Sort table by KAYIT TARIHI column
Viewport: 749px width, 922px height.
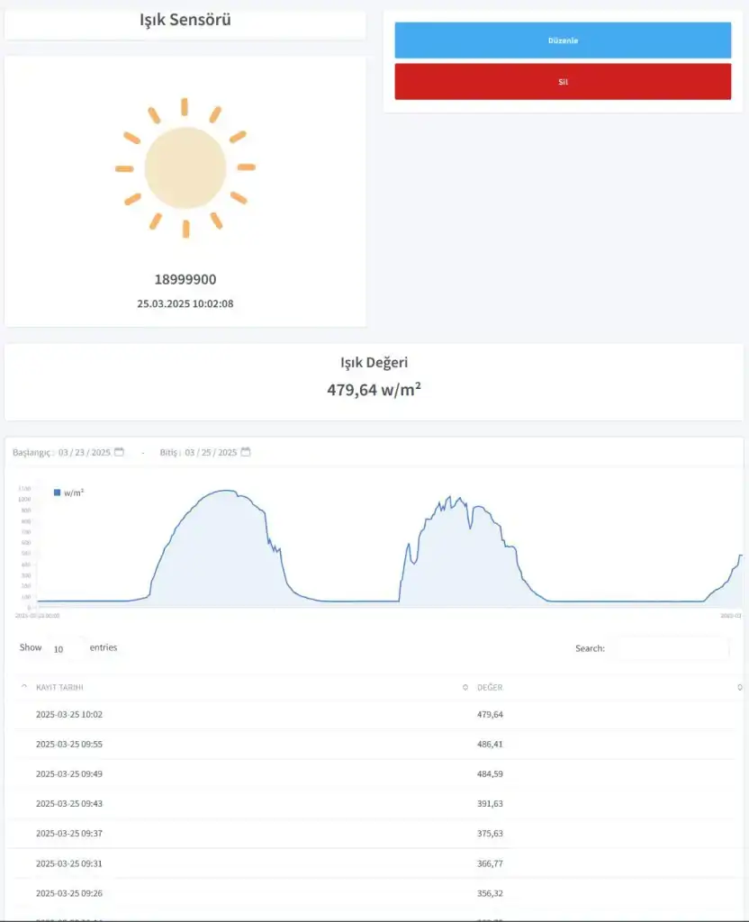[x=59, y=687]
